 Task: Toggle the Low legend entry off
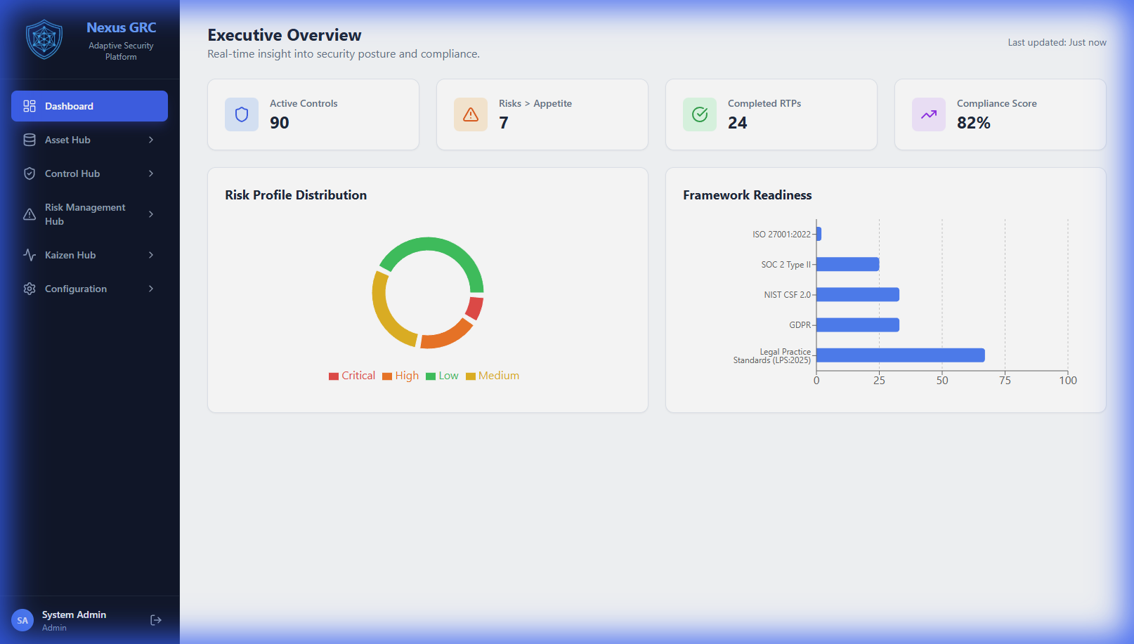443,375
